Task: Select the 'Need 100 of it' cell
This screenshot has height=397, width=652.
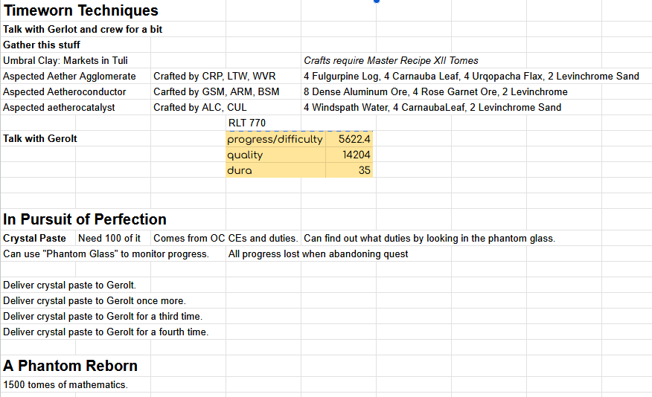Action: [109, 239]
